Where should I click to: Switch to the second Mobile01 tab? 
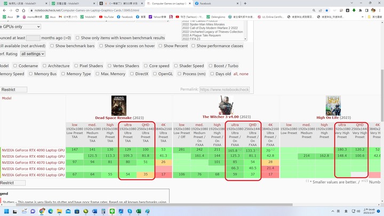click(73, 3)
